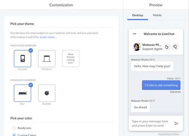This screenshot has height=136, width=189.
Task: Click the chat message input field
Action: [x=151, y=124]
